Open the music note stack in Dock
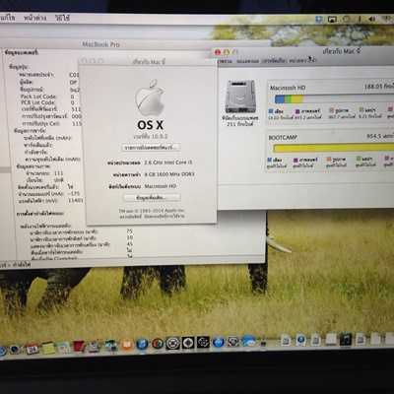 (x=346, y=339)
